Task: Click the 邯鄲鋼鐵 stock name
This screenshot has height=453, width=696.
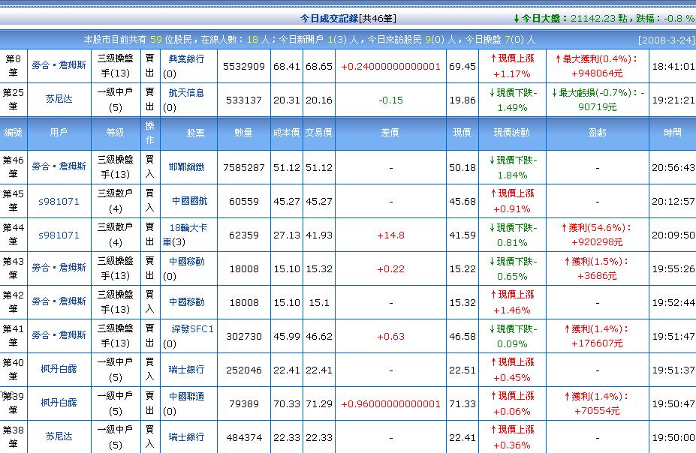Action: click(x=186, y=167)
